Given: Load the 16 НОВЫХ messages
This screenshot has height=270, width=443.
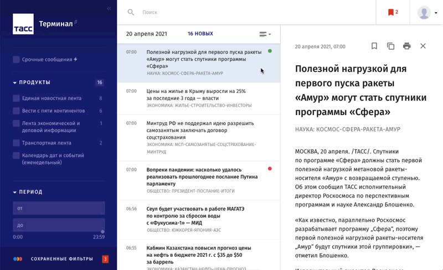Looking at the screenshot, I should tap(200, 34).
